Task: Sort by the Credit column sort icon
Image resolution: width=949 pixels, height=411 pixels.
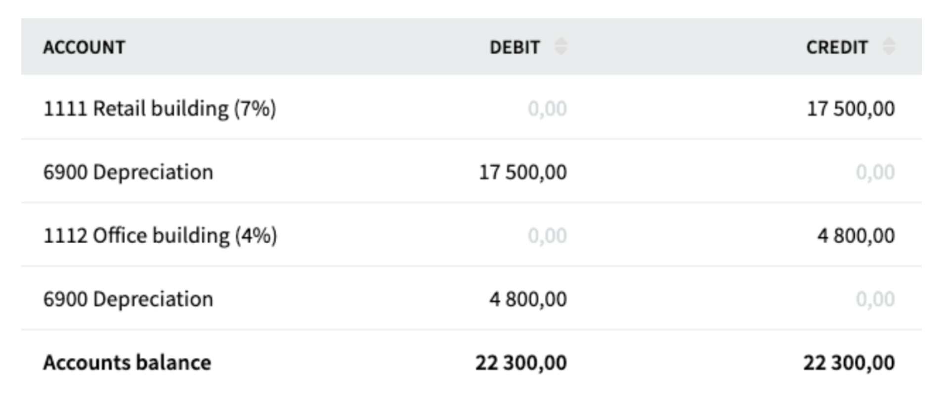Action: pyautogui.click(x=889, y=46)
